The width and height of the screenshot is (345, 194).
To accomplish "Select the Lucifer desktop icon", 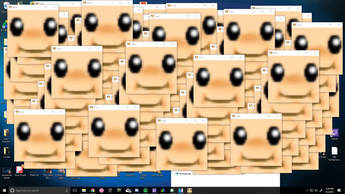I will [x=7, y=153].
